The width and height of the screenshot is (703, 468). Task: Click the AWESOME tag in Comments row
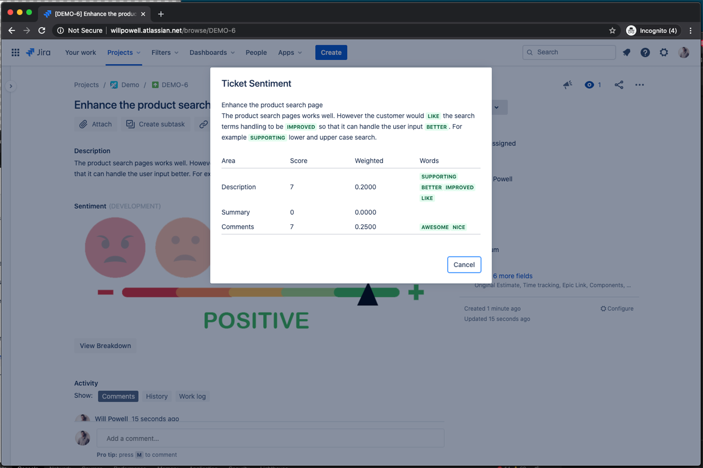[435, 227]
